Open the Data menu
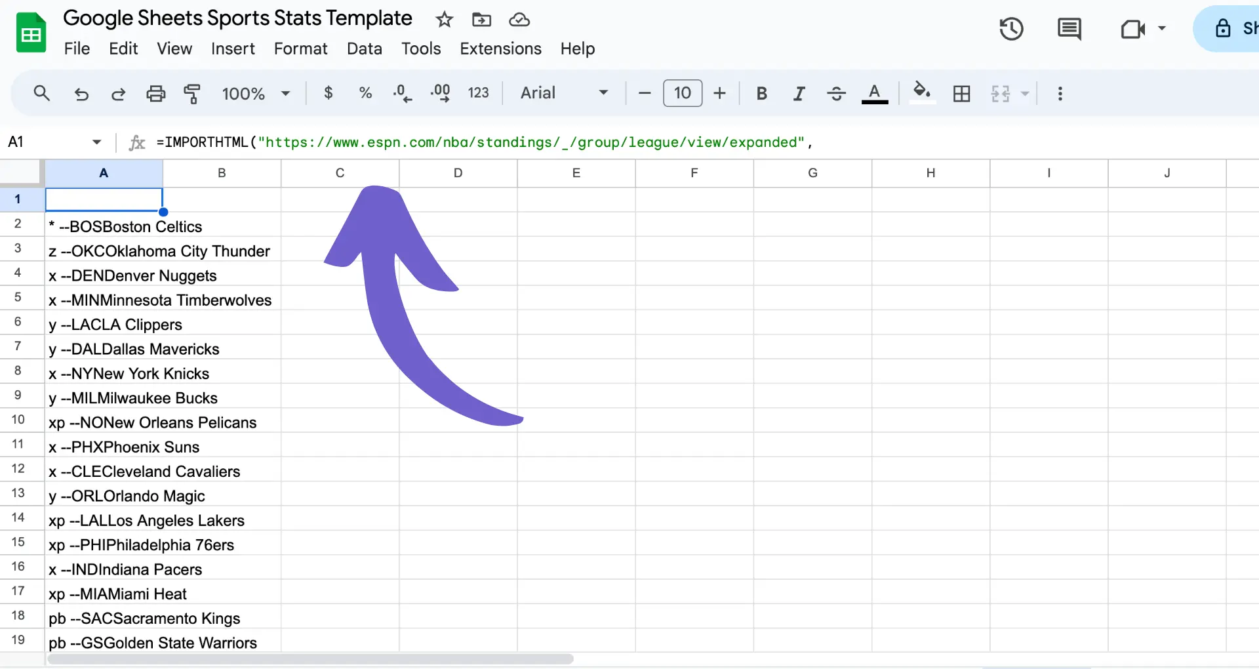 pyautogui.click(x=365, y=49)
